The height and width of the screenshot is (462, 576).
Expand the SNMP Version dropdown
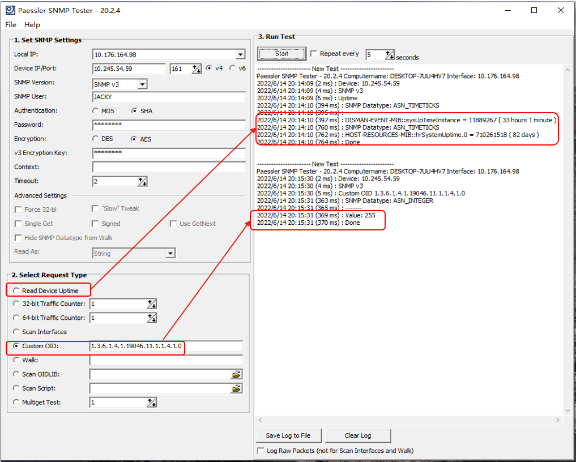(x=142, y=84)
